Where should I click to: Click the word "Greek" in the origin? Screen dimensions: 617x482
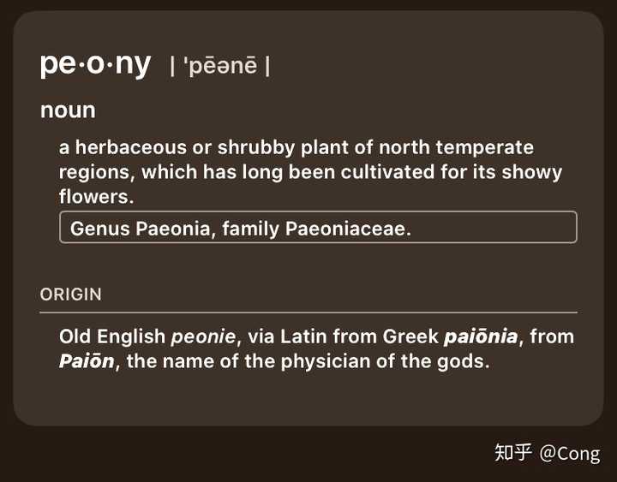410,336
